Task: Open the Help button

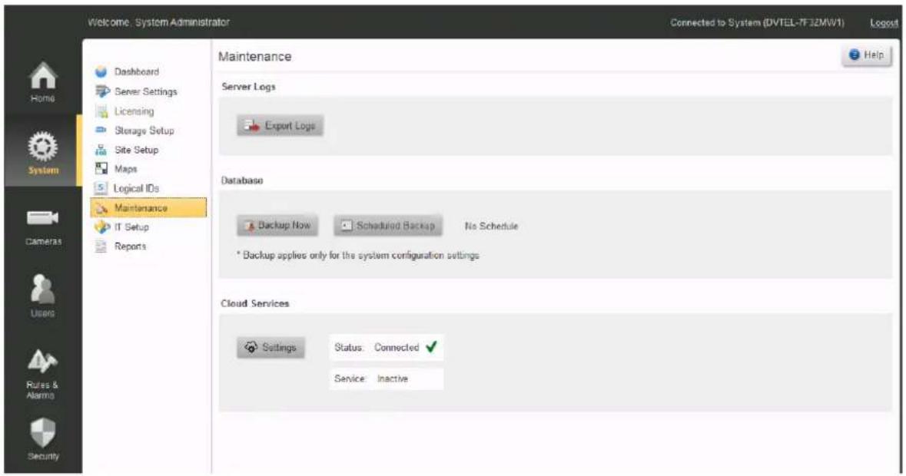Action: (866, 55)
